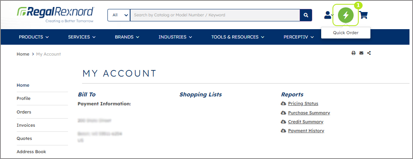
Task: Expand the BRANDS menu
Action: pyautogui.click(x=127, y=37)
